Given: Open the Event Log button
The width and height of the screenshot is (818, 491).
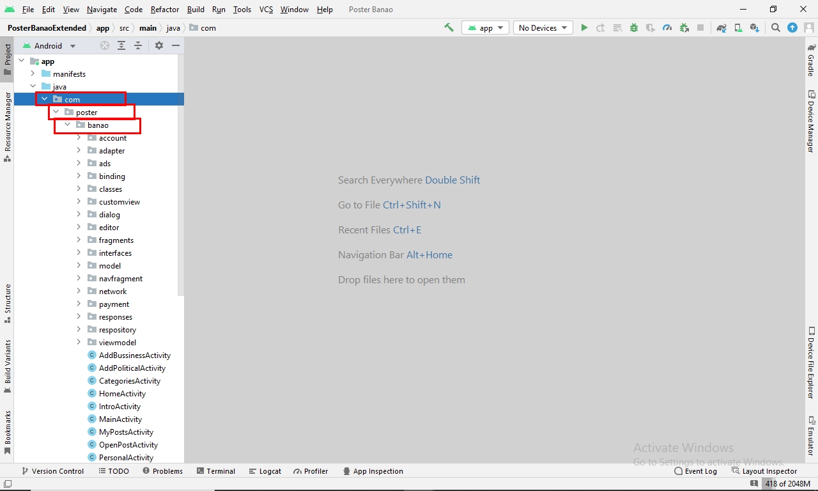Looking at the screenshot, I should 695,471.
